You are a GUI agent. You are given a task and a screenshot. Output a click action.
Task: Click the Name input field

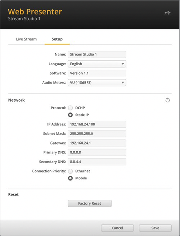click(97, 54)
